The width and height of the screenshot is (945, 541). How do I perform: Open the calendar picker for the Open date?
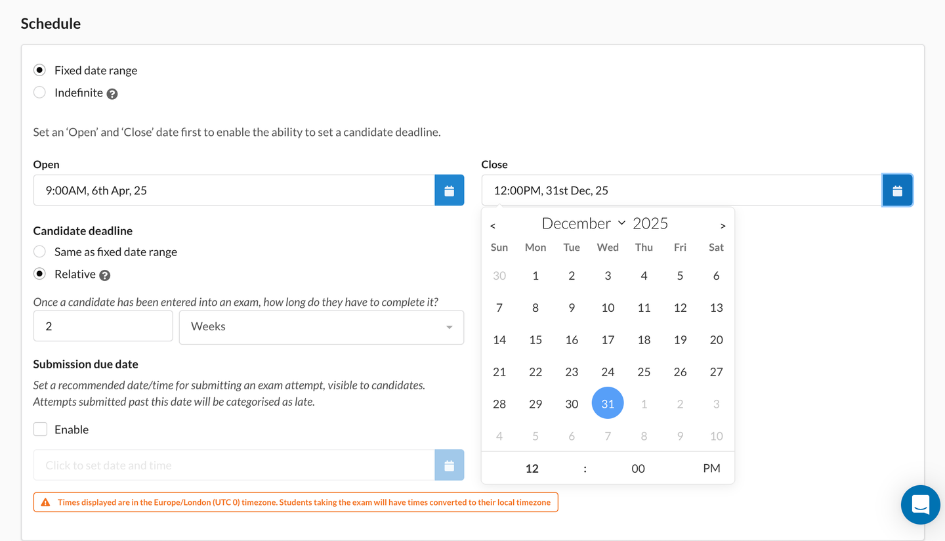coord(449,190)
